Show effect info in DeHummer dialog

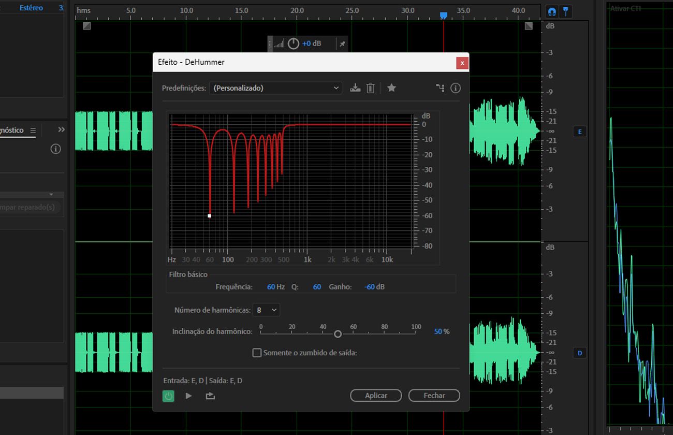coord(456,88)
